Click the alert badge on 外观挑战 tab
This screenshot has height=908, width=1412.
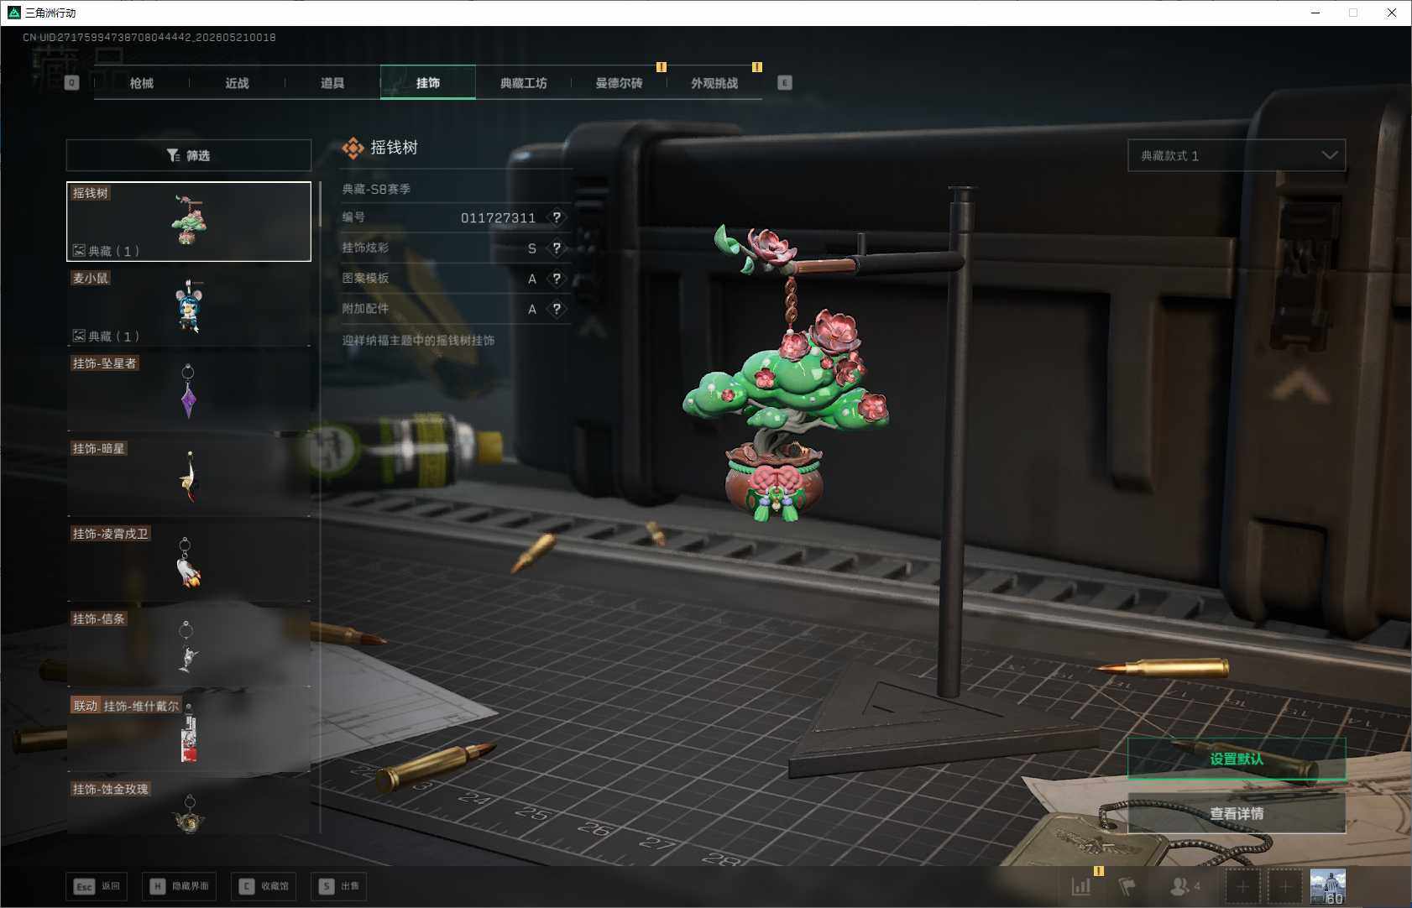[757, 66]
